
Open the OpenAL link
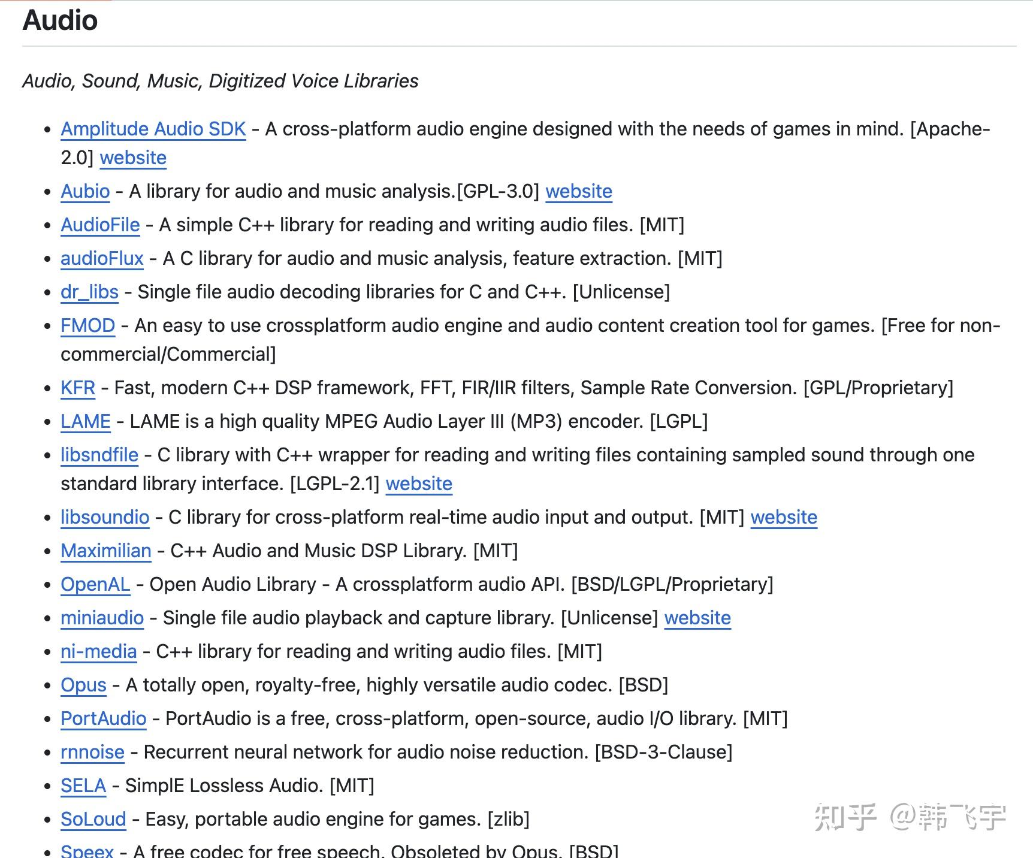coord(95,584)
